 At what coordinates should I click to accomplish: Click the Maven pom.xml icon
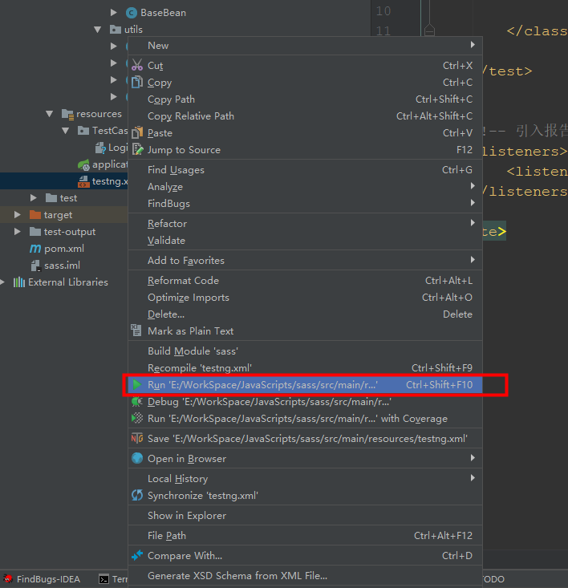(x=35, y=248)
